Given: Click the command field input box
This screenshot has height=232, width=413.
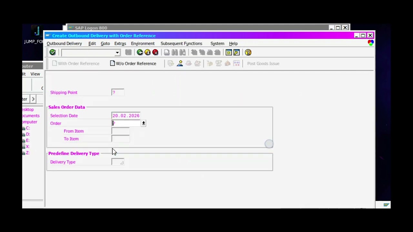Looking at the screenshot, I should (88, 53).
